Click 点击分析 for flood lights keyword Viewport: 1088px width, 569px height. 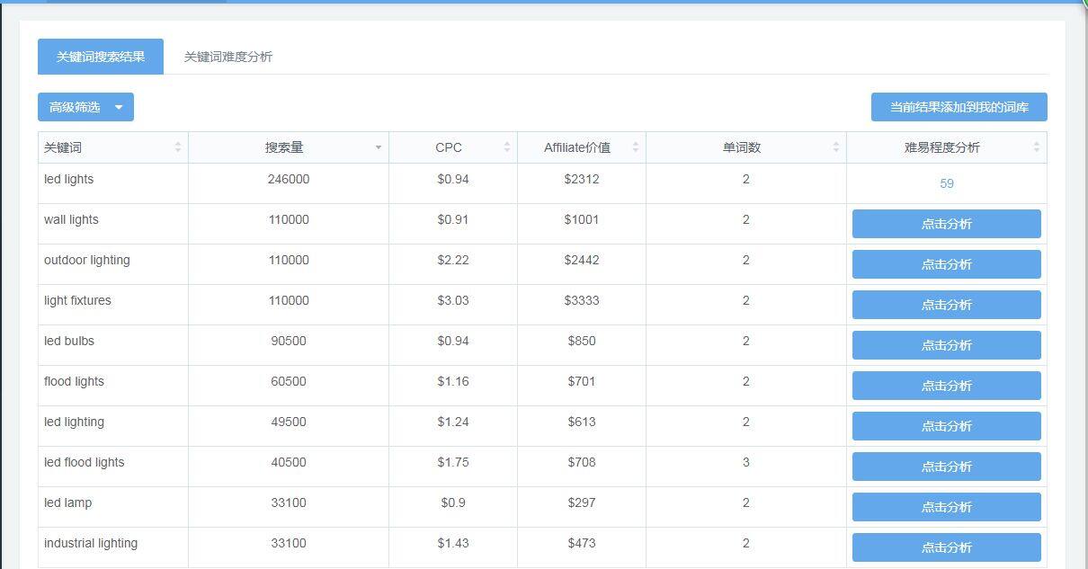click(946, 386)
